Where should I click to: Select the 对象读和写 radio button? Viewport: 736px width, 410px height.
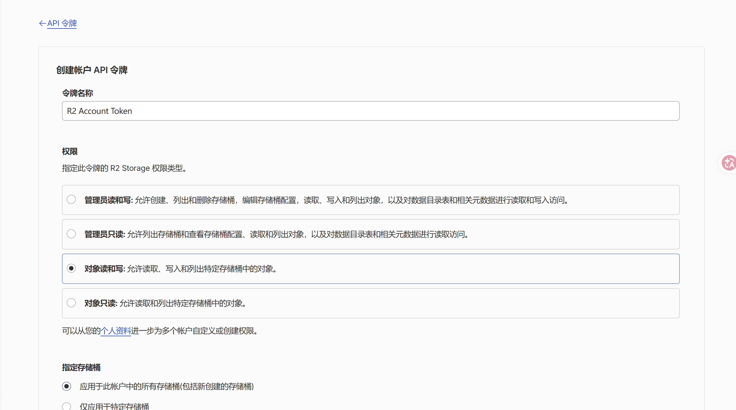pyautogui.click(x=71, y=269)
